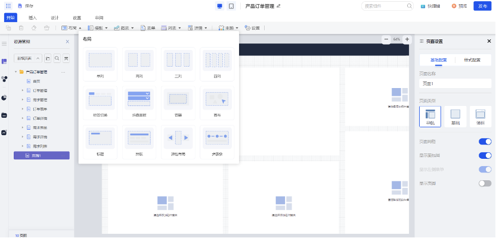The width and height of the screenshot is (496, 238).
Task: Click the trash delete icon in toolbar
Action: [x=21, y=28]
